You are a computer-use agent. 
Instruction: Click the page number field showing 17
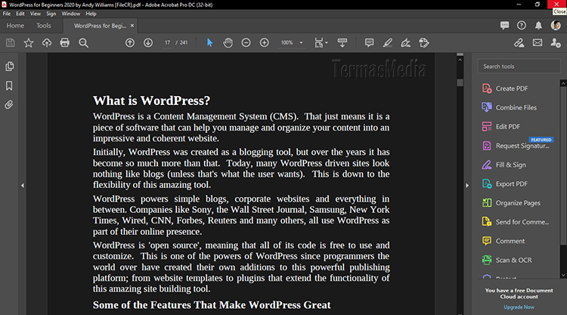click(x=167, y=42)
